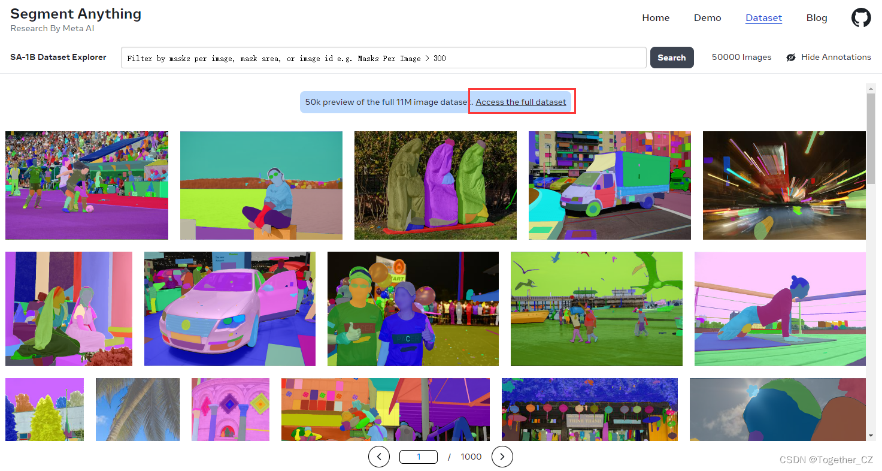This screenshot has width=882, height=471.
Task: Open the pink car with open door image
Action: (230, 309)
